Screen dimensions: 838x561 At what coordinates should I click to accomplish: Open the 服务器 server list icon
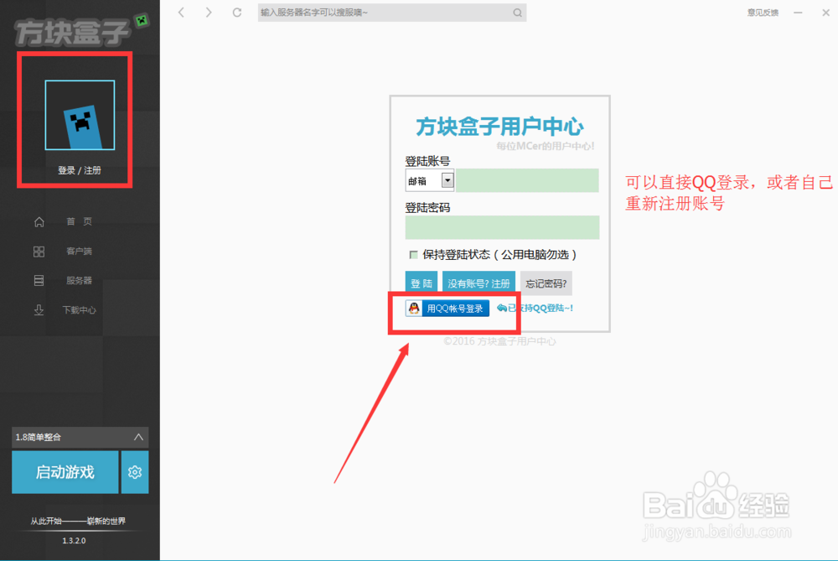pyautogui.click(x=38, y=280)
